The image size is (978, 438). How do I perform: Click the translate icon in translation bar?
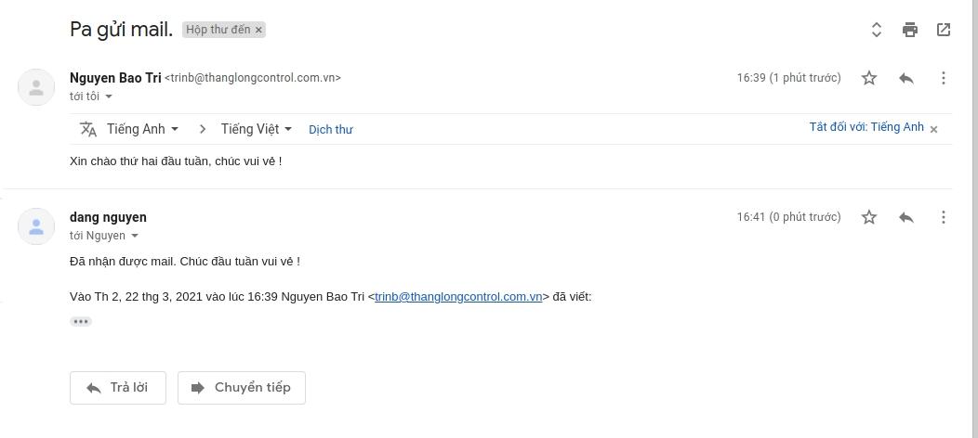pyautogui.click(x=88, y=129)
